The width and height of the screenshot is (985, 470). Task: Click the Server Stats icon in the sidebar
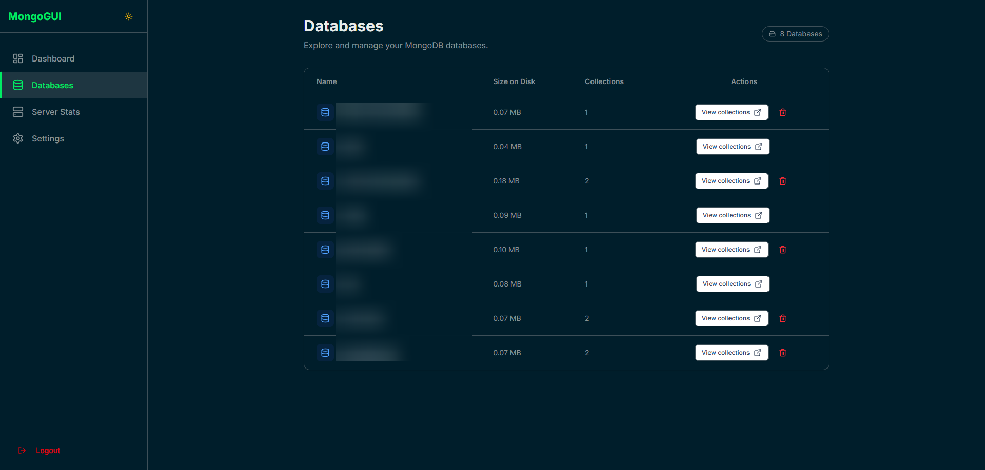tap(18, 112)
